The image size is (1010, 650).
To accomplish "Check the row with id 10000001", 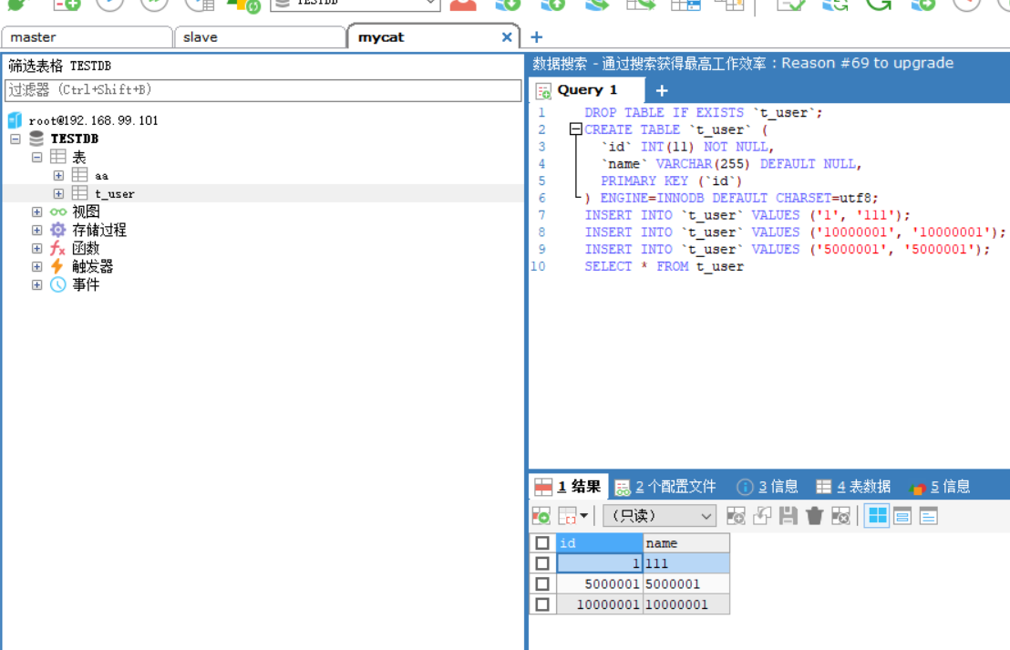I will coord(542,604).
